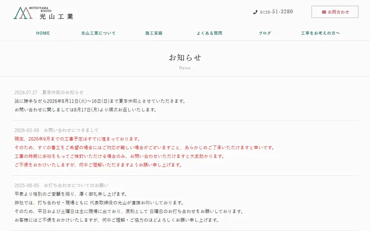Click the line starting 平素より格別のご愛顧
This screenshot has width=370, height=231.
coord(71,194)
